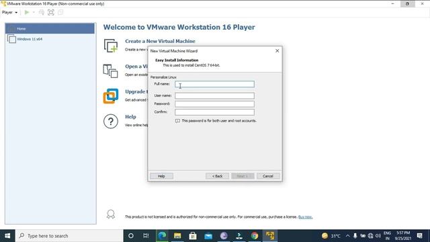Open the Mail app from taskbar
Viewport: 430px width, 242px height.
208,236
